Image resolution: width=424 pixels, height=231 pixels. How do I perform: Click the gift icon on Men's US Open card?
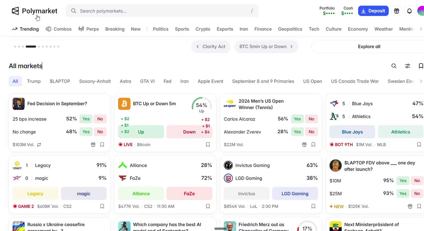coord(305,144)
